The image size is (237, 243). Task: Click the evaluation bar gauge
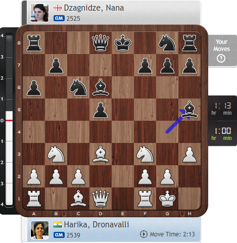pos(9,120)
